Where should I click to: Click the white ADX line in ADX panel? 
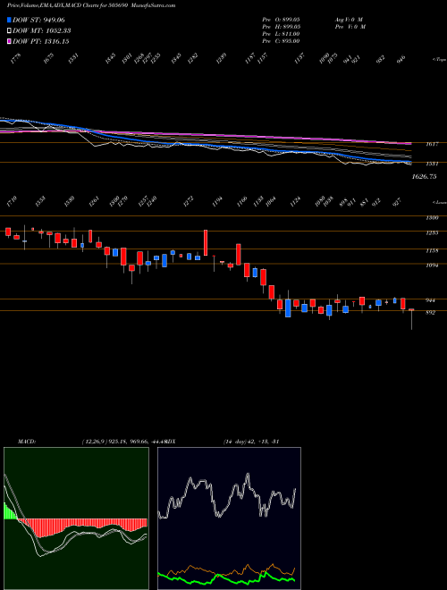point(227,497)
